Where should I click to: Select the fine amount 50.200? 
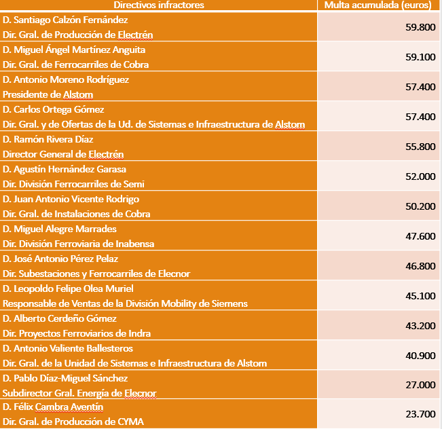[x=420, y=206]
